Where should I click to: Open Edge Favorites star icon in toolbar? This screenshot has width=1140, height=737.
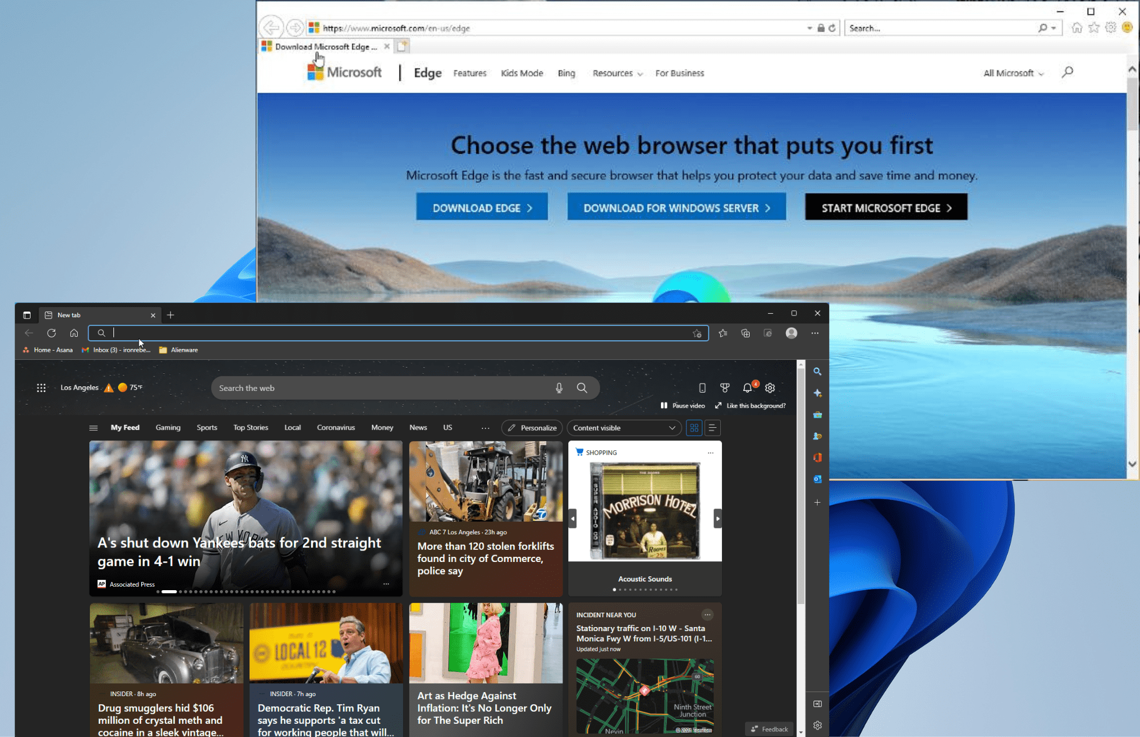click(x=723, y=333)
